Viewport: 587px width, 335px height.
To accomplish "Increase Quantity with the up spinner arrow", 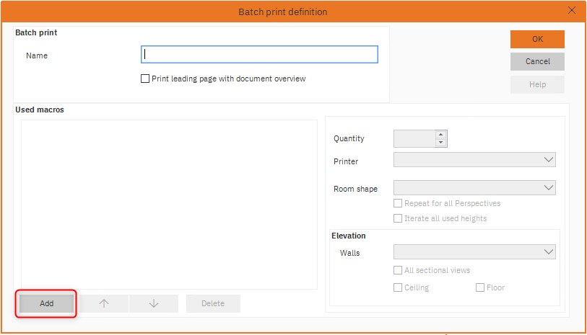I will tap(441, 134).
